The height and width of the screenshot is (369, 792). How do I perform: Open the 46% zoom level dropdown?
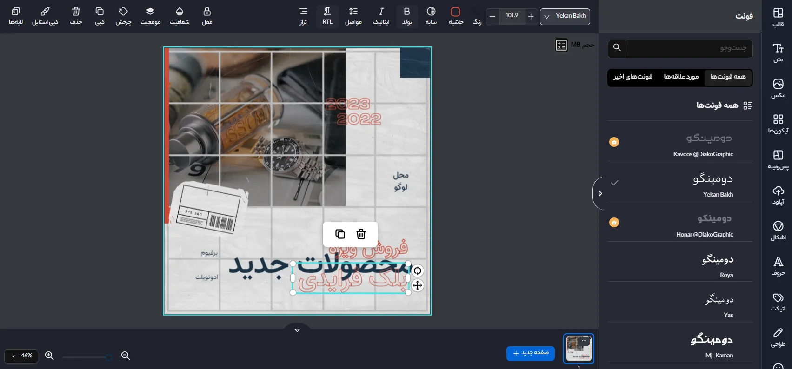point(21,356)
